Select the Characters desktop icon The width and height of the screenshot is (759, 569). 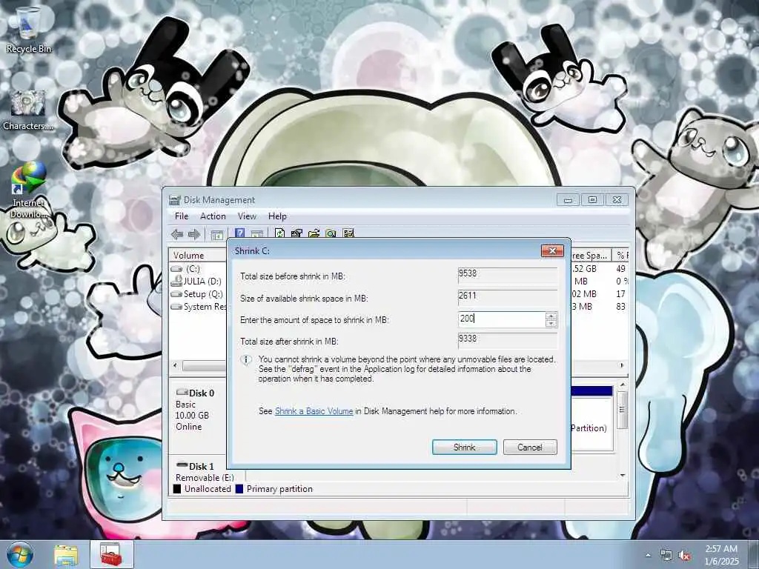click(28, 110)
